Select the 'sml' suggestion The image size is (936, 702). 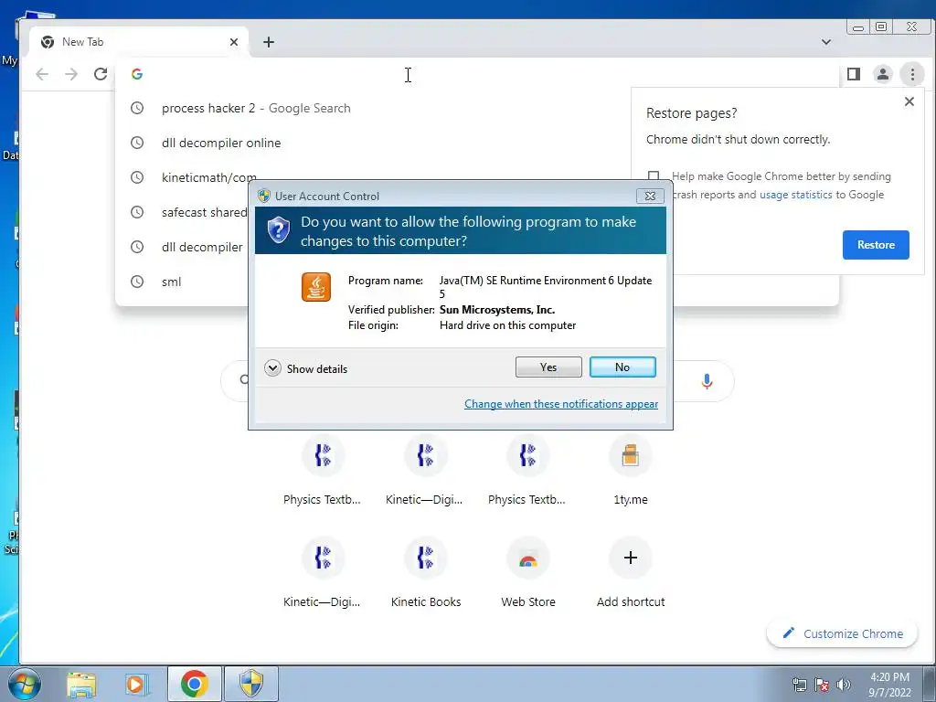(x=171, y=282)
